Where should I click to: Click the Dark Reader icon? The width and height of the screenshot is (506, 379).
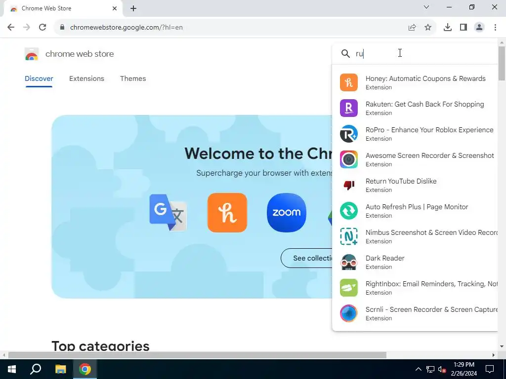click(x=348, y=262)
